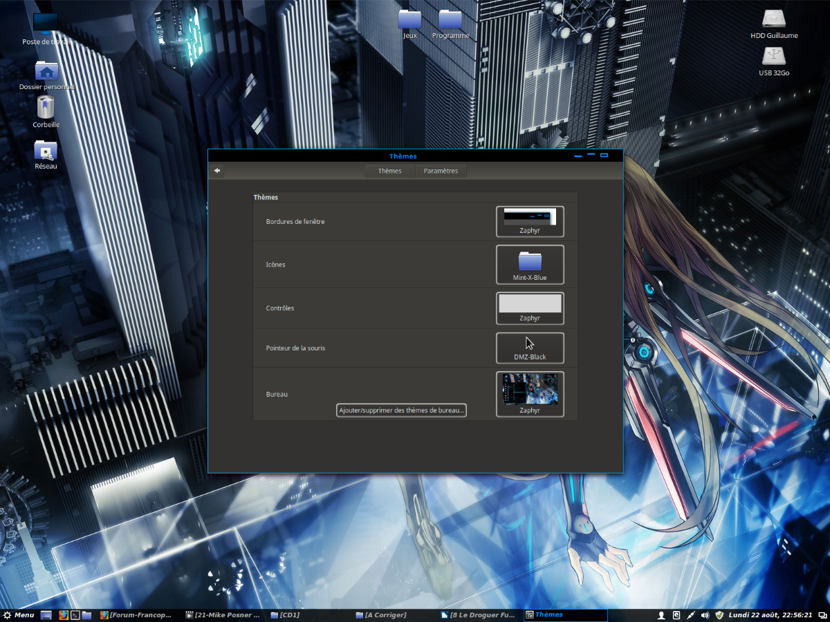This screenshot has width=830, height=622.
Task: Select the Programme folder on desktop
Action: tap(450, 24)
